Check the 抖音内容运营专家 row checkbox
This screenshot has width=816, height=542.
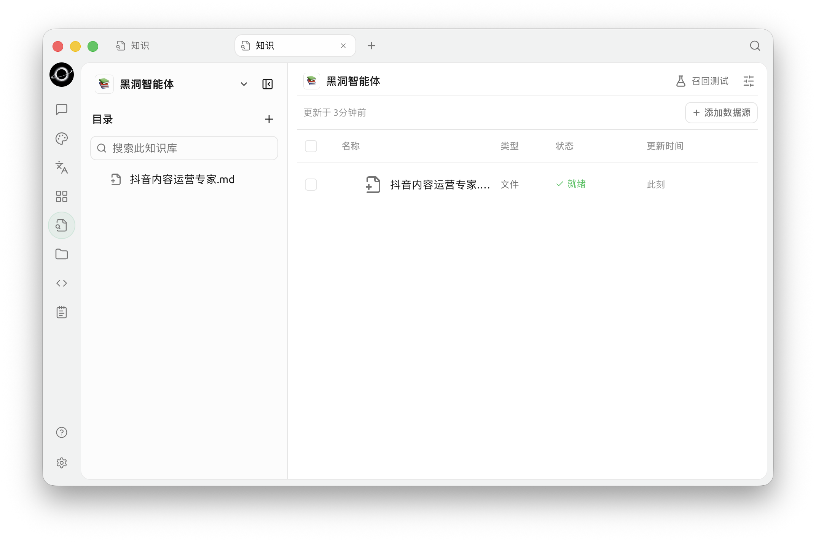(311, 185)
